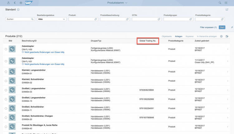
Task: Click the Zuletzt geändert column header
Action: (202, 41)
